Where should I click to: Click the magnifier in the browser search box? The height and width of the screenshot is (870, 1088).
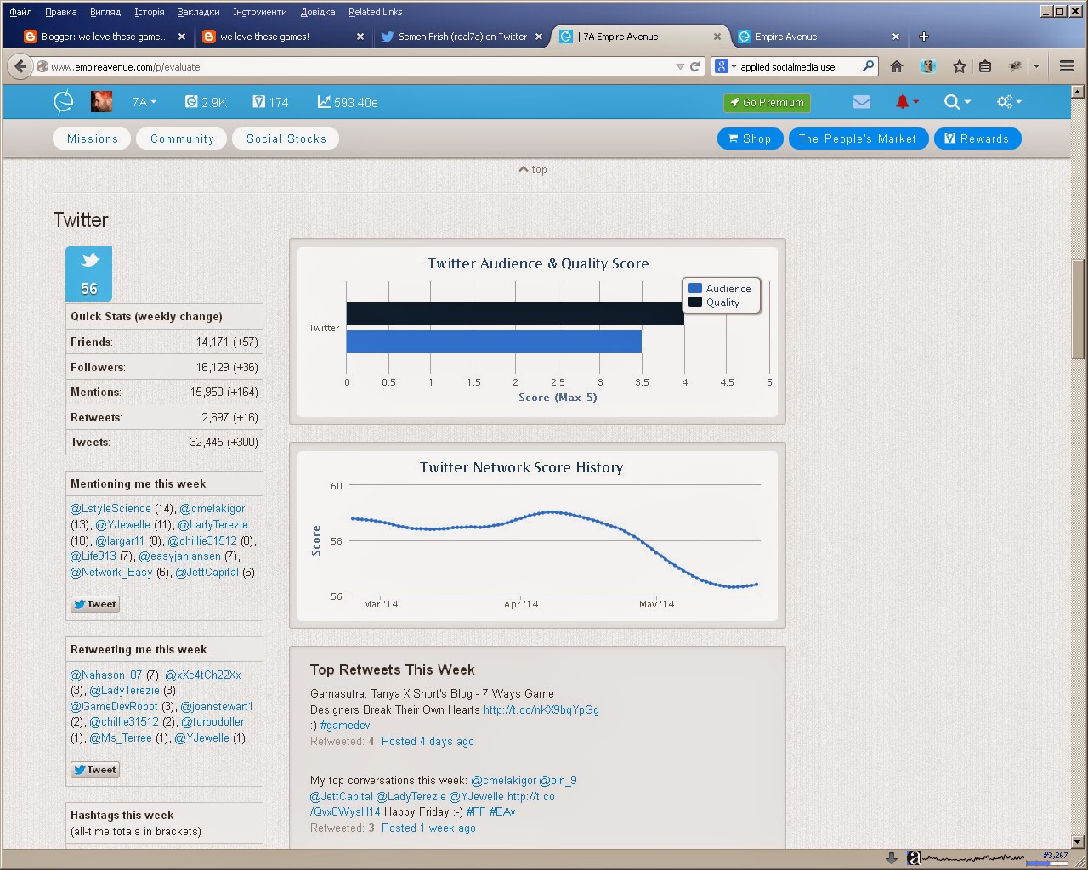pyautogui.click(x=868, y=66)
